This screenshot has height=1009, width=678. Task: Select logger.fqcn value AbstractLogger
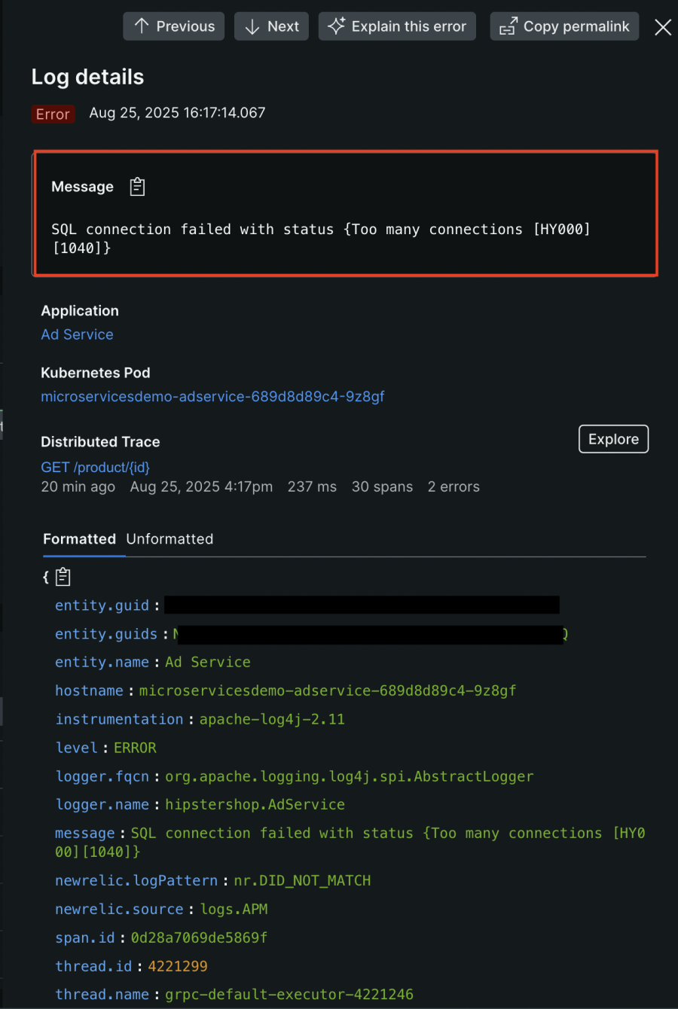[x=350, y=776]
